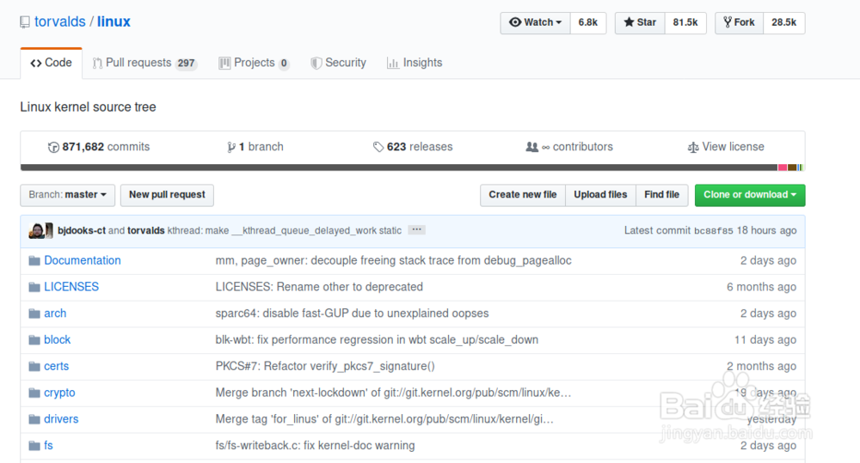Viewport: 860px width, 463px height.
Task: Open the sparc64 disable fast-GUP commit message
Action: coord(352,314)
